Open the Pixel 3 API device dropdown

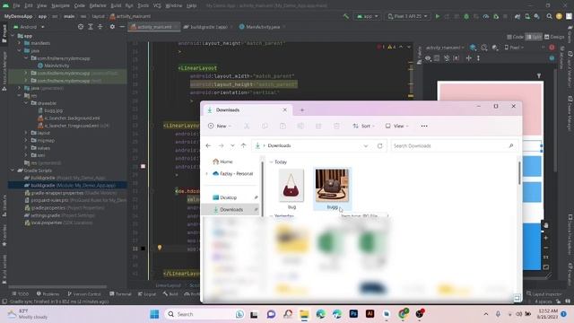click(407, 16)
